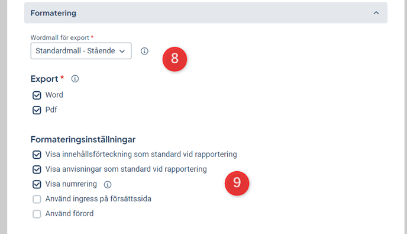Click the Formatering title text
Screen dimensions: 407x234
point(53,13)
